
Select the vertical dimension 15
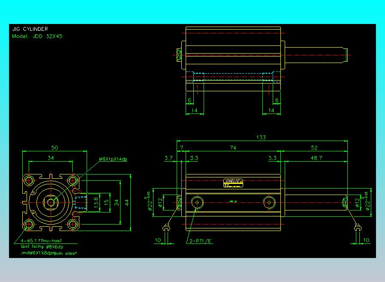click(x=106, y=203)
